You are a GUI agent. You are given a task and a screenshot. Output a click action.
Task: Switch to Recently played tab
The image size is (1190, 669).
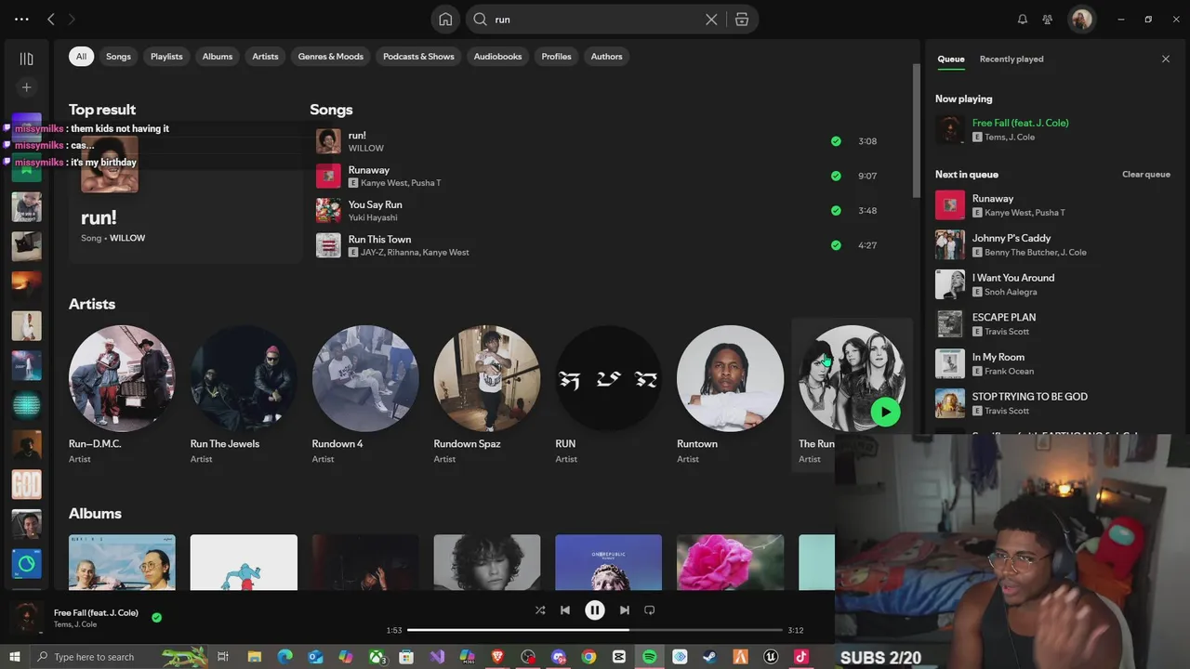(x=1011, y=59)
